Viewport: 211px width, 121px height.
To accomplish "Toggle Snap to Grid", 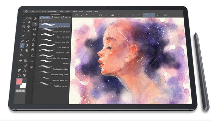I will [158, 15].
